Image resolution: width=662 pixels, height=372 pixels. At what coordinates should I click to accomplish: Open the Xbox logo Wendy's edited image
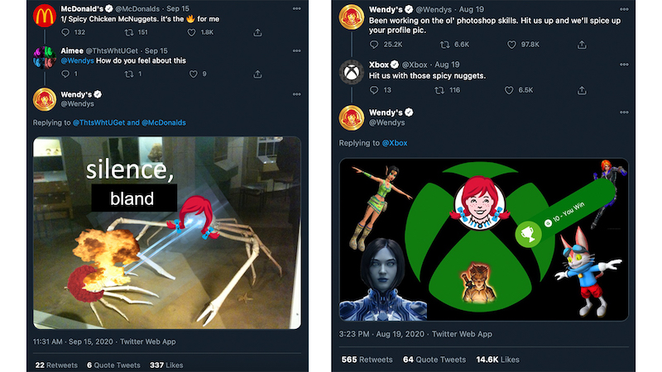pyautogui.click(x=484, y=238)
